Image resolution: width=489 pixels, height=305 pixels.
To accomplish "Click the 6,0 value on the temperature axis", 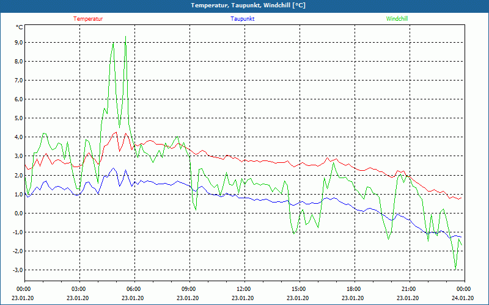I will tap(18, 99).
